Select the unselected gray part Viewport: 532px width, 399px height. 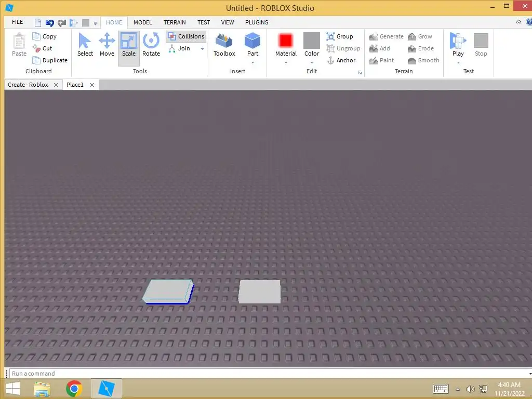pyautogui.click(x=260, y=291)
